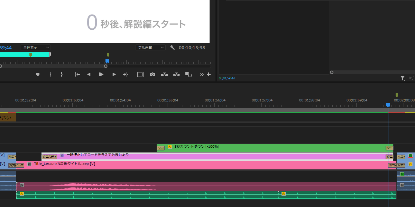Viewport: 415px width, 207px height.
Task: Select the ホワイトア transition at Title_Lesson clip start
Action: click(16, 165)
